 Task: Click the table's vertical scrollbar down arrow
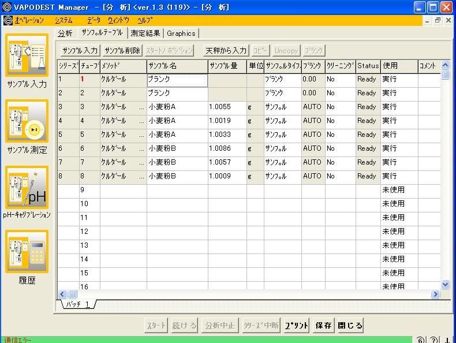pos(445,285)
